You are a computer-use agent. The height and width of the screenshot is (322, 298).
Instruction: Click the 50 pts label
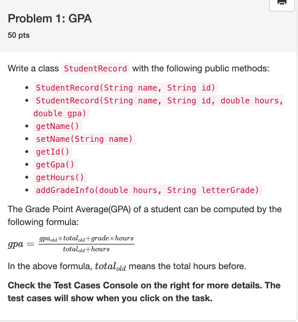click(18, 35)
